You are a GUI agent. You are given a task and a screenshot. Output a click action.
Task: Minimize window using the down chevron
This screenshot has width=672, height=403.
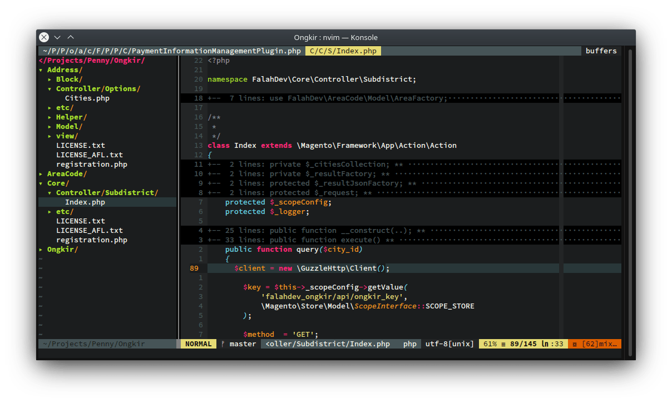pos(57,37)
